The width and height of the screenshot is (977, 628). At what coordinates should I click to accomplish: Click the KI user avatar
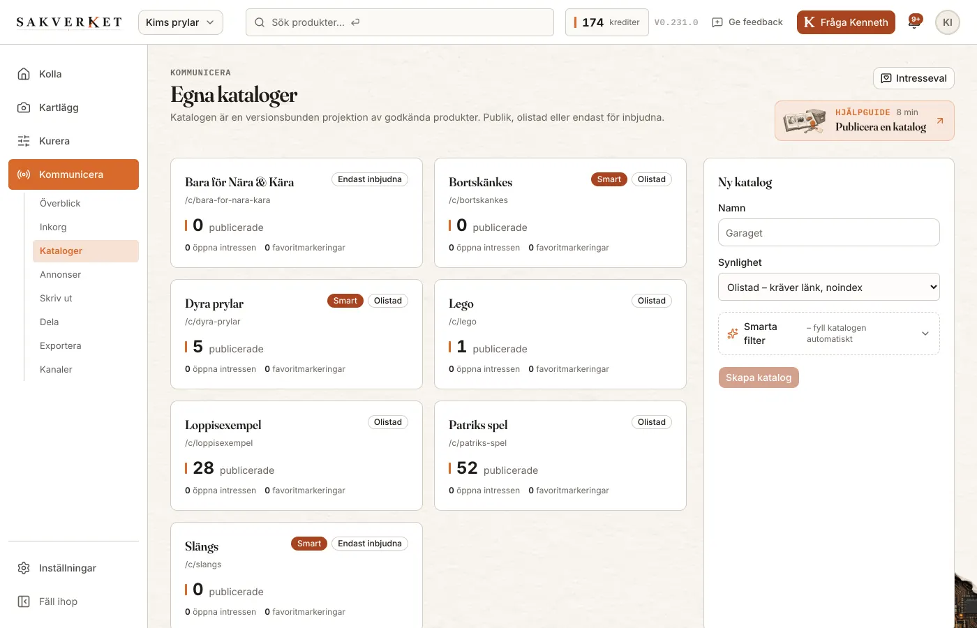click(x=948, y=22)
